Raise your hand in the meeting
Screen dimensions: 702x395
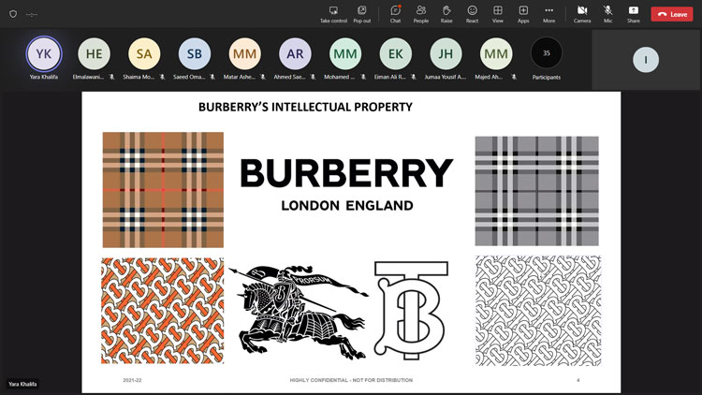tap(446, 13)
